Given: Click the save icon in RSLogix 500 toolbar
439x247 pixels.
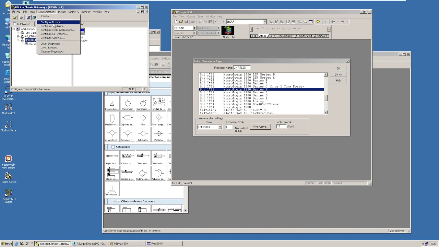Looking at the screenshot, I should [186, 22].
